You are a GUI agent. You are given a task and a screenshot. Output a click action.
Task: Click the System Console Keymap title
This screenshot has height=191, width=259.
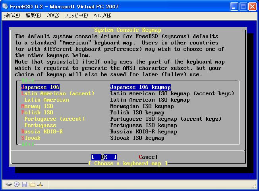[128, 30]
